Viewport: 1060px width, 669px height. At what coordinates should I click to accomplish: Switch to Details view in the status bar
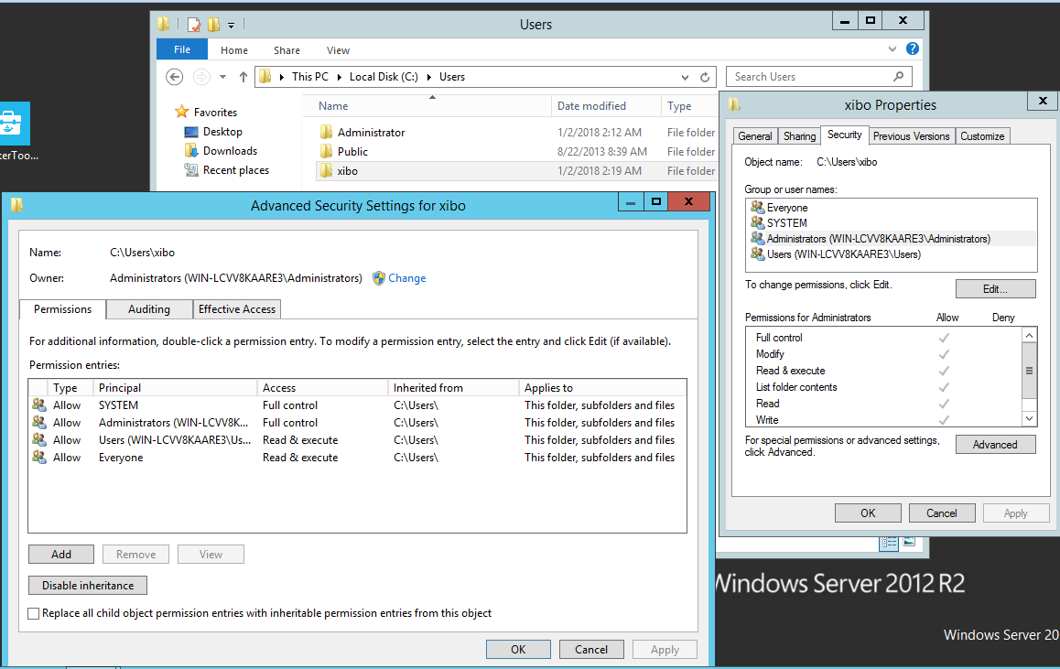tap(888, 543)
